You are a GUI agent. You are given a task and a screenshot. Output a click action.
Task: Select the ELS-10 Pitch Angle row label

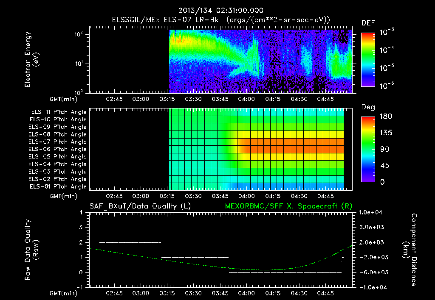point(58,119)
